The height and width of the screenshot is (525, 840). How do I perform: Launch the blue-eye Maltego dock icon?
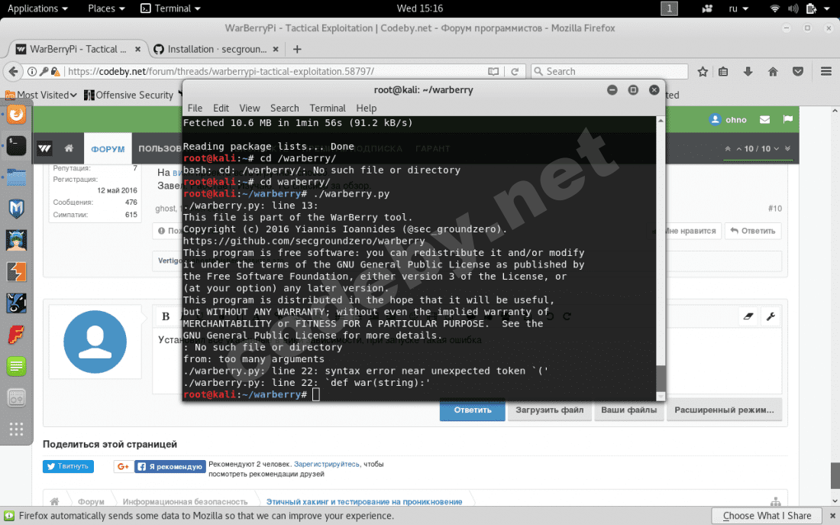pos(16,303)
